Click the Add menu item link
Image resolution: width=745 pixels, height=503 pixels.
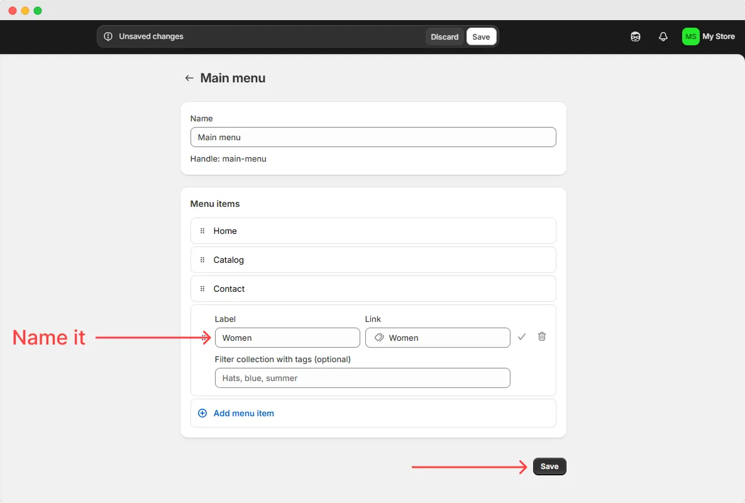point(243,413)
